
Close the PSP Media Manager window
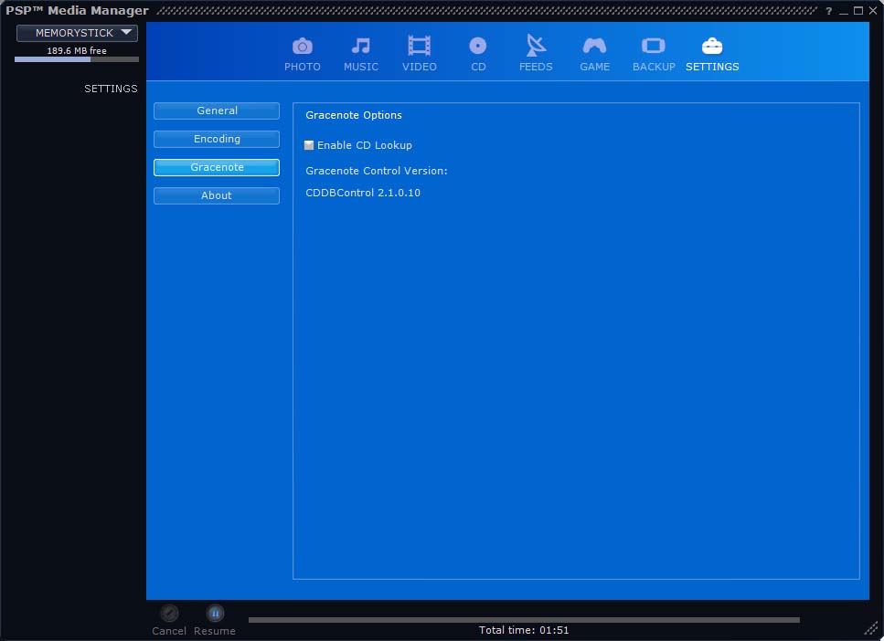pos(873,11)
